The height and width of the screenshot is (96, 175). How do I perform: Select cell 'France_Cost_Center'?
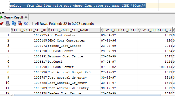tap(74, 46)
